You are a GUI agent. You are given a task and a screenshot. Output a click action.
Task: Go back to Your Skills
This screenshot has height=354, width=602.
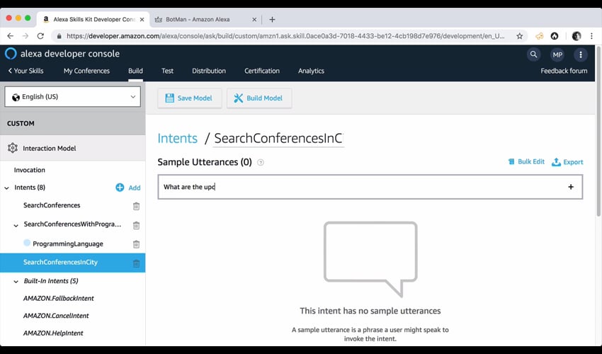[25, 71]
